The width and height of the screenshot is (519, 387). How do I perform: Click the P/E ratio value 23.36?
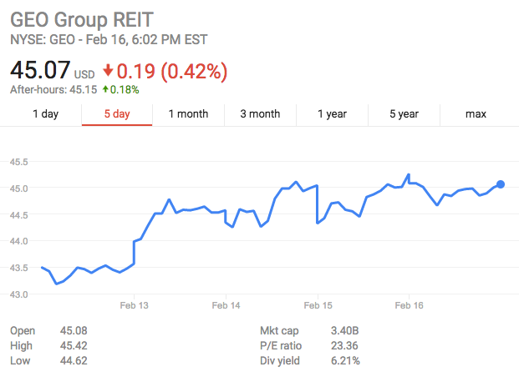tap(344, 346)
